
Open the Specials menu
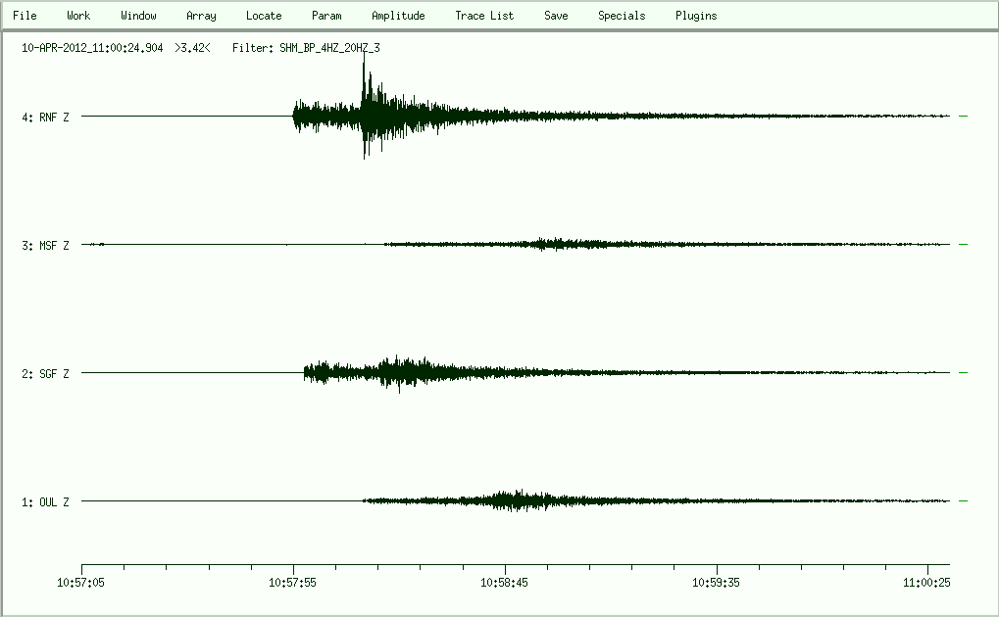tap(622, 16)
